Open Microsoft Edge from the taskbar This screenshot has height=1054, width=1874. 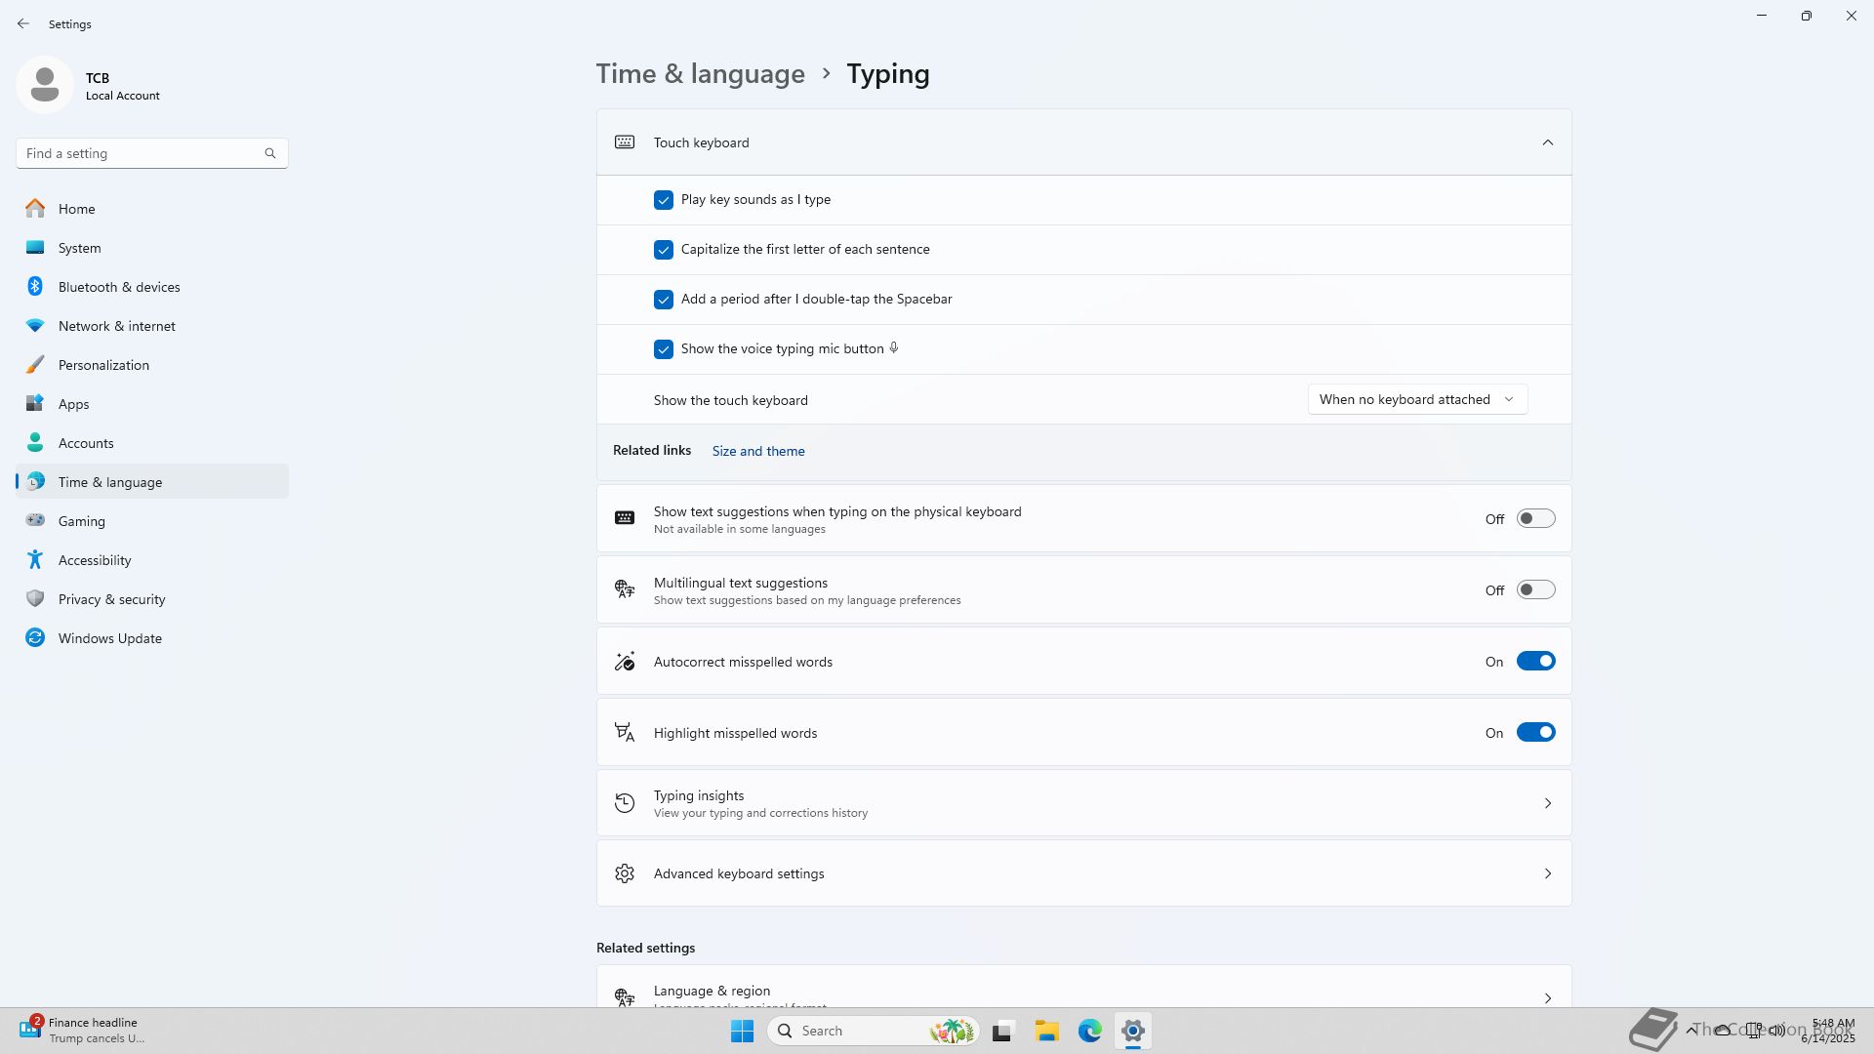[x=1089, y=1031]
